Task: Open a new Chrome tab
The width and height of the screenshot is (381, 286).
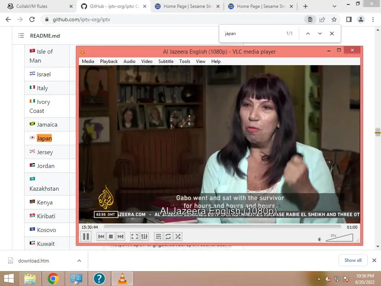Action: pos(305,6)
